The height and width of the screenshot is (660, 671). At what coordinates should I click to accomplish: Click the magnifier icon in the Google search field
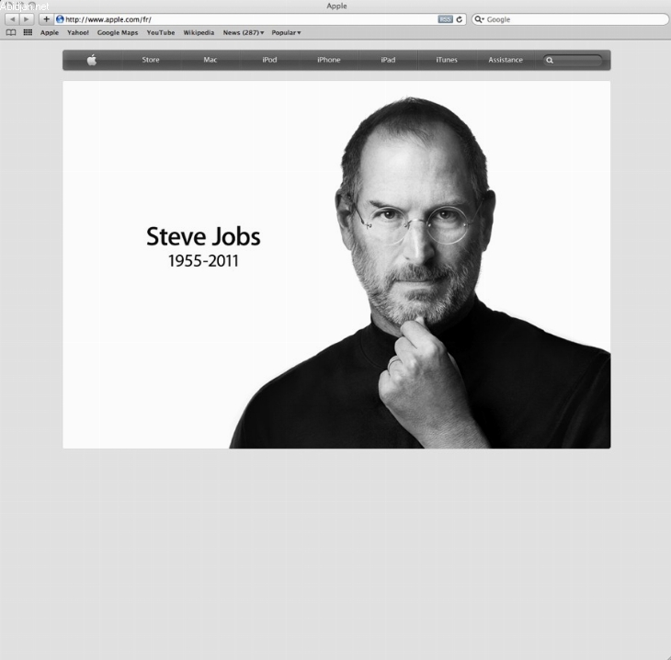tap(478, 19)
